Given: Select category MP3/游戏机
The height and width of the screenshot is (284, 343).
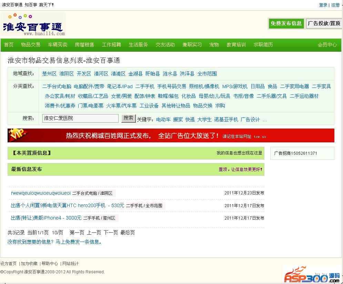Looking at the screenshot, I should tap(235, 87).
